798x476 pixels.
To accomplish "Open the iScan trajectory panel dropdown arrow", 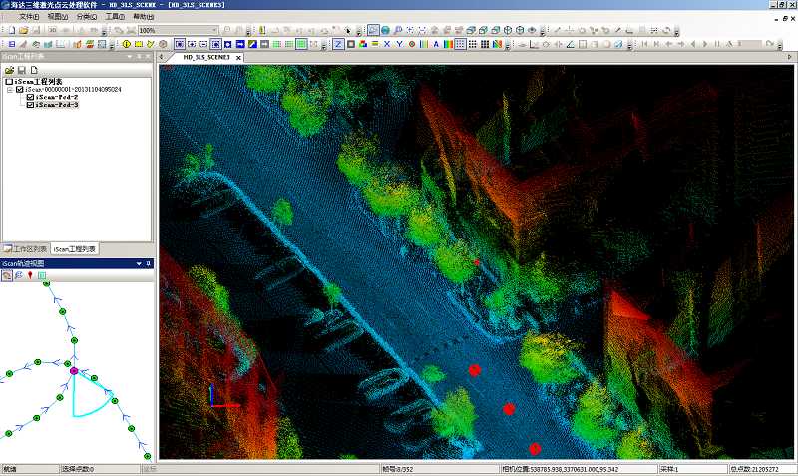I will 138,263.
